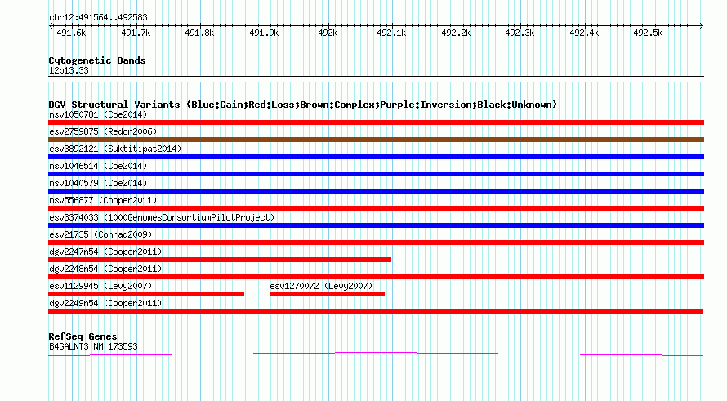Click the 492.1k ruler tick label

(x=391, y=33)
